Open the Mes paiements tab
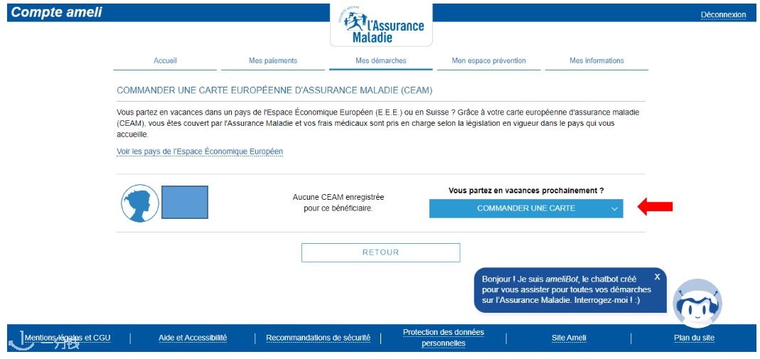The height and width of the screenshot is (359, 760). [273, 61]
